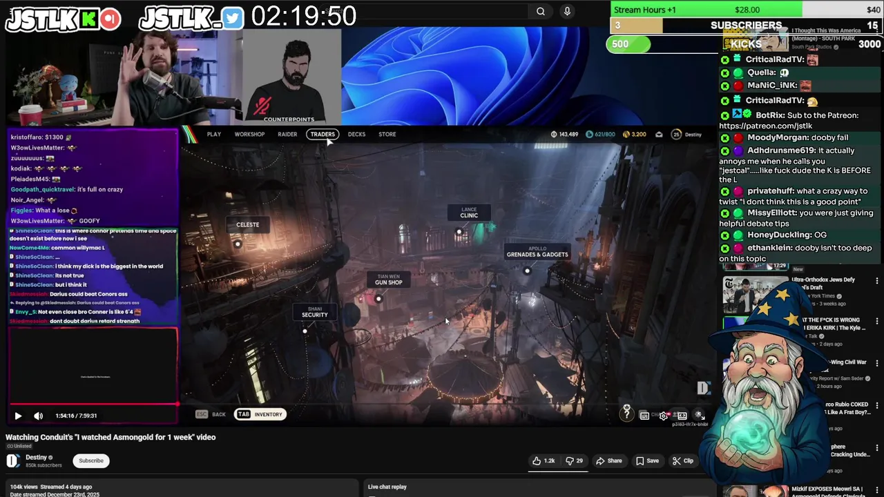884x497 pixels.
Task: Click the Save bookmark button
Action: (647, 460)
